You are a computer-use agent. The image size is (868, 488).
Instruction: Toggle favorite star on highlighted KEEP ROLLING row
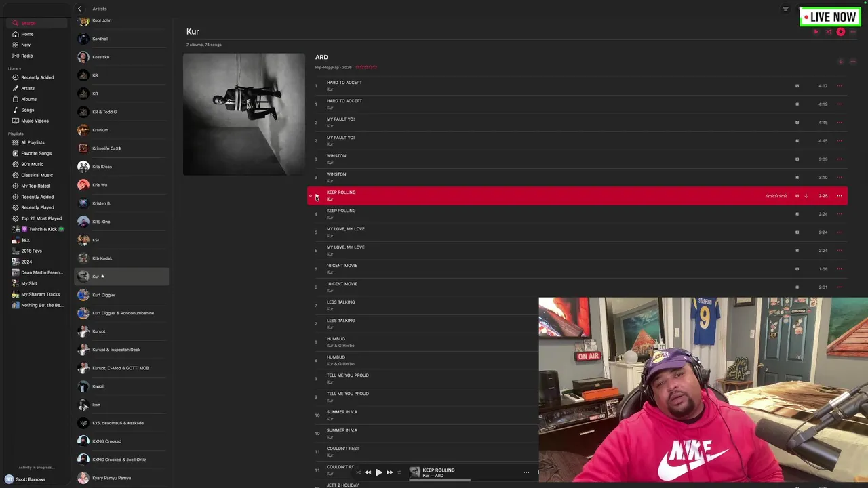click(x=311, y=196)
